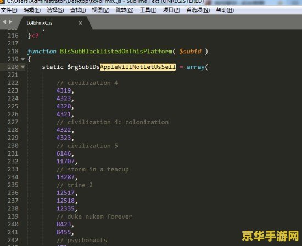302x246 pixels.
Task: Click the value 4320 on line 225
Action: click(64, 106)
